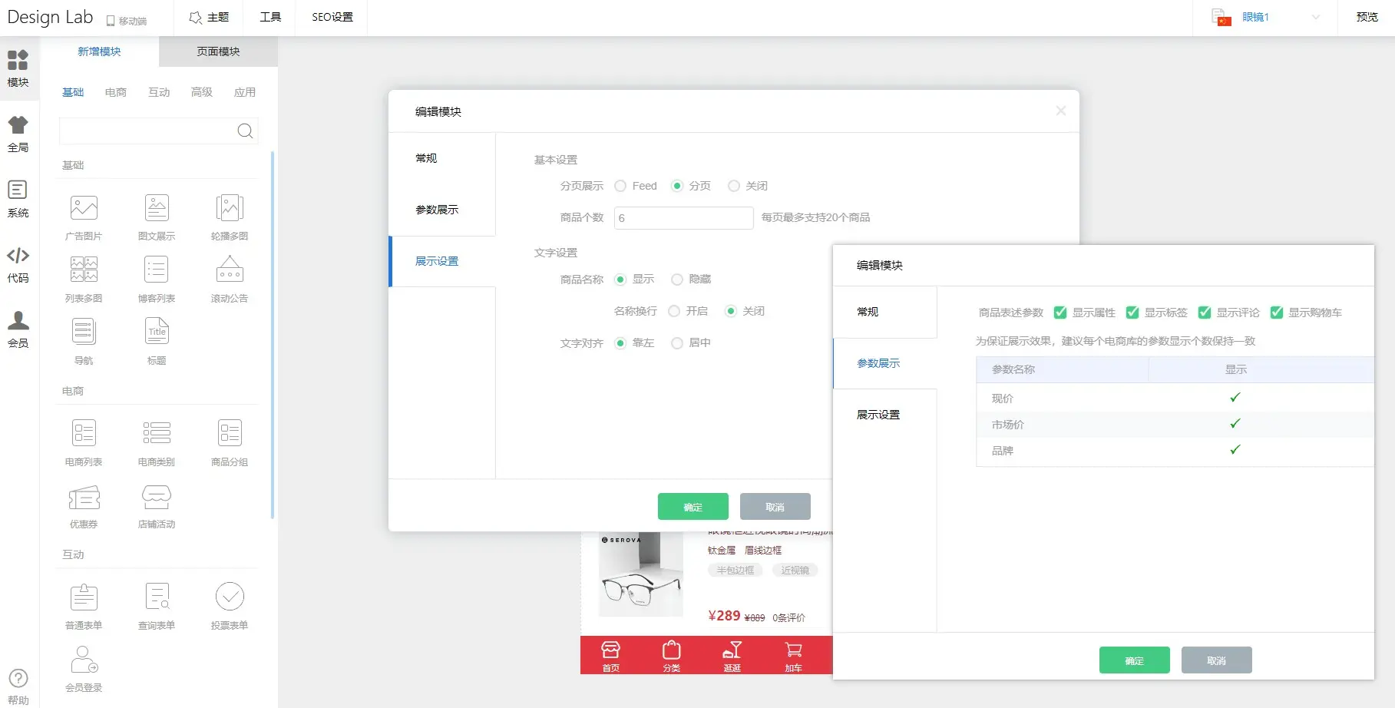The image size is (1395, 708).
Task: Switch to the 电商 module category tab
Action: coord(116,92)
